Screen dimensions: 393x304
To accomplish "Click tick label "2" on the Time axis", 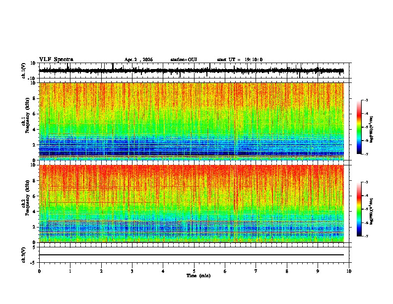I will click(x=101, y=271).
